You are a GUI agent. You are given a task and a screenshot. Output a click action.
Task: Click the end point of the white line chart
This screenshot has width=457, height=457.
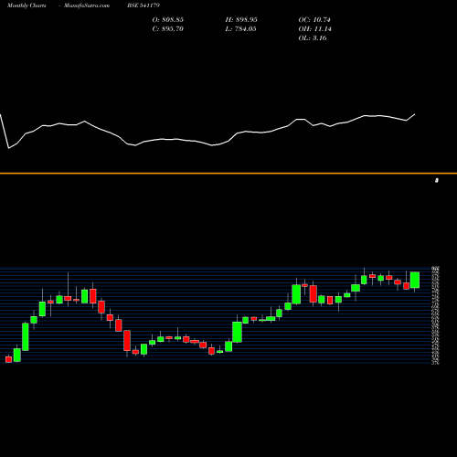415,114
